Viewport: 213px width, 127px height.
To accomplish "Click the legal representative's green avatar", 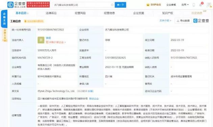I will click(41, 40).
